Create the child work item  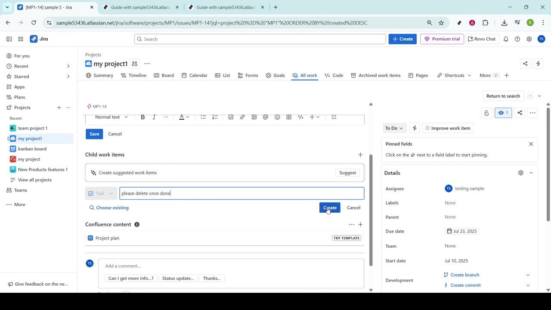coord(330,208)
